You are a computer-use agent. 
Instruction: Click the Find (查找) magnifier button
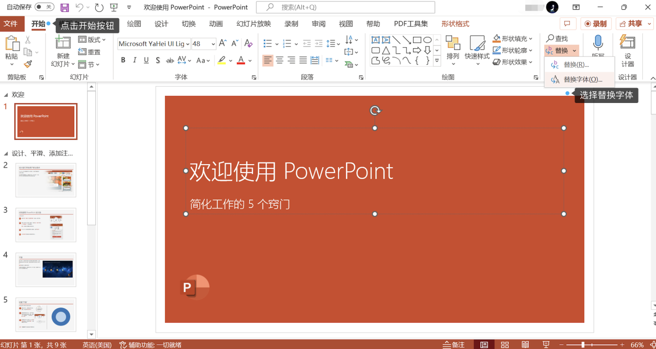[x=557, y=38]
